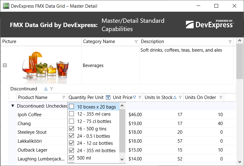Screen dimensions: 244x166
Task: Open Discontinued group filter funnel
Action: coord(51,89)
